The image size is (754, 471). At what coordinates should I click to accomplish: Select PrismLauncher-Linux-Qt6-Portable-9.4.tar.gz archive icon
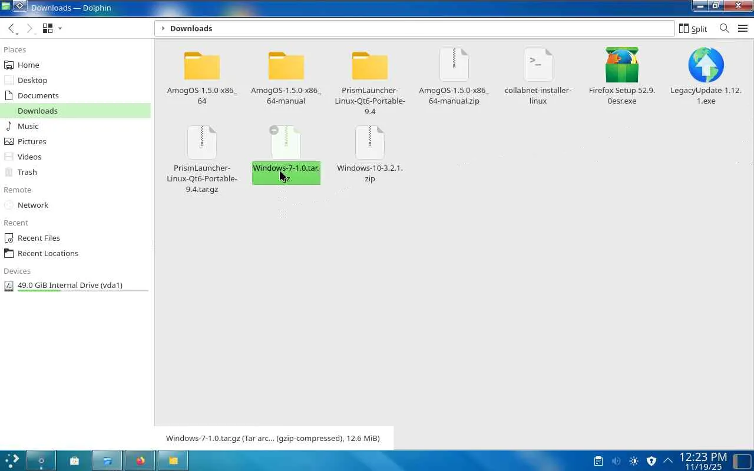202,142
